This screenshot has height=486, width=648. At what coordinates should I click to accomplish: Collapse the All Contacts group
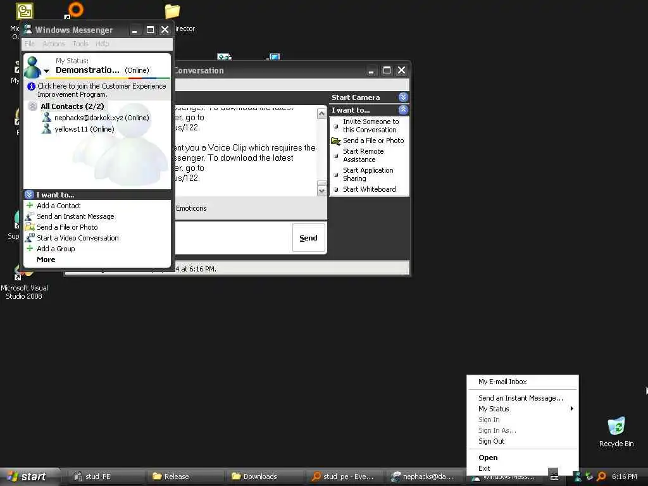tap(33, 106)
